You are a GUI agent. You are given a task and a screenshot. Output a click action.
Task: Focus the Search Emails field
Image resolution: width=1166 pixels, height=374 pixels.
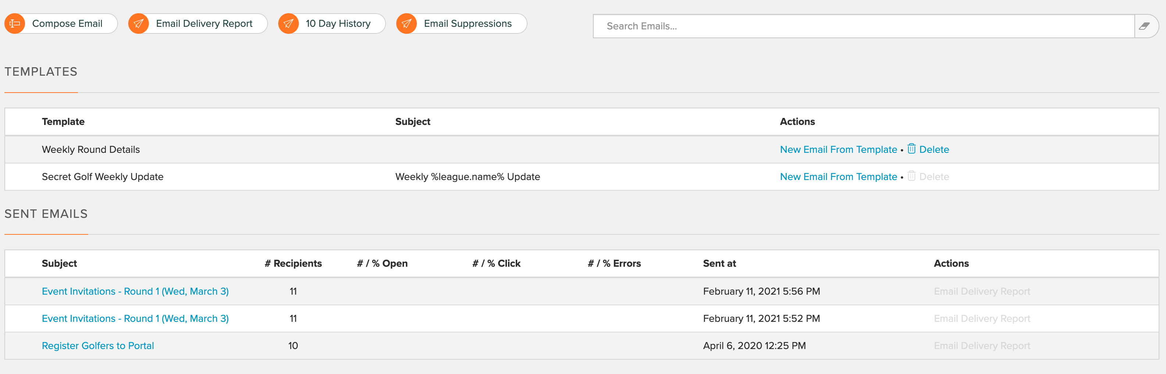pyautogui.click(x=863, y=26)
